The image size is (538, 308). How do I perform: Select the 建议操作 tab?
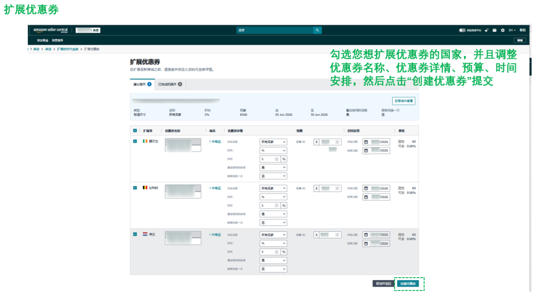pos(142,84)
